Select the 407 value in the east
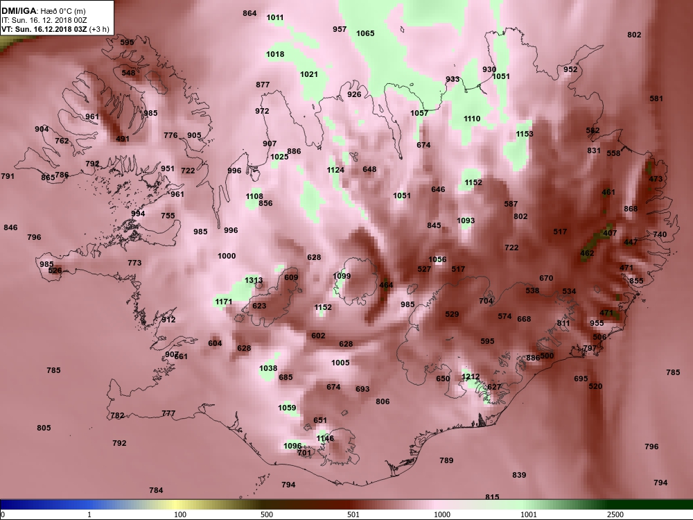This screenshot has height=520, width=693. coord(610,233)
